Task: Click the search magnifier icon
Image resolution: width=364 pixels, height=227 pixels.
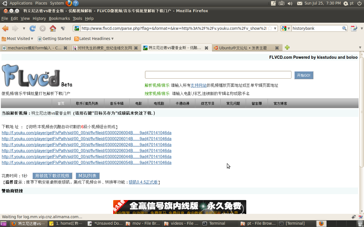Action: 344,28
